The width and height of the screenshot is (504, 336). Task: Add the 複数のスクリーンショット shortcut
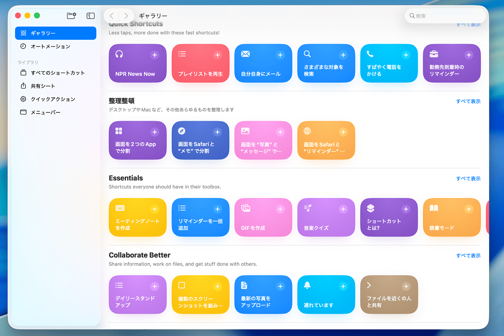(x=218, y=287)
